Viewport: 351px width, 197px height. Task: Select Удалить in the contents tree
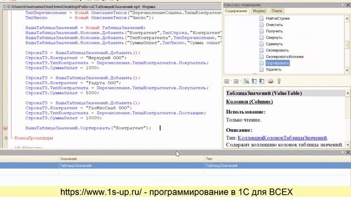[x=273, y=69]
